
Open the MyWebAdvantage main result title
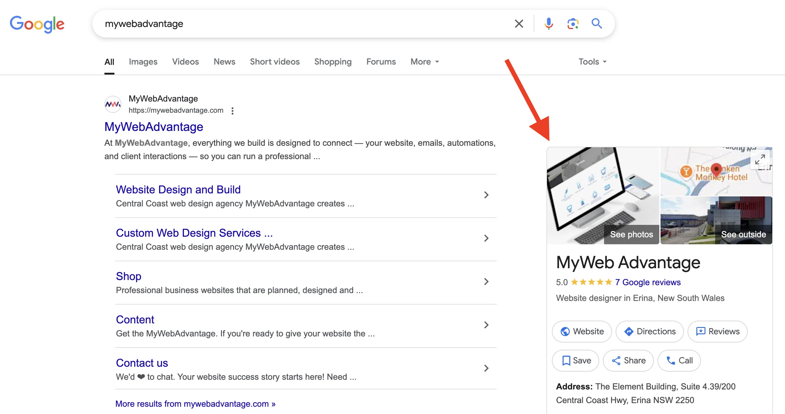(x=154, y=127)
